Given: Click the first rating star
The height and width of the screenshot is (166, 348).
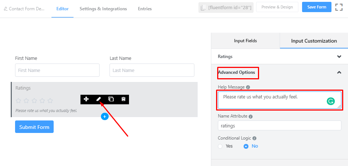Looking at the screenshot, I should tap(18, 101).
